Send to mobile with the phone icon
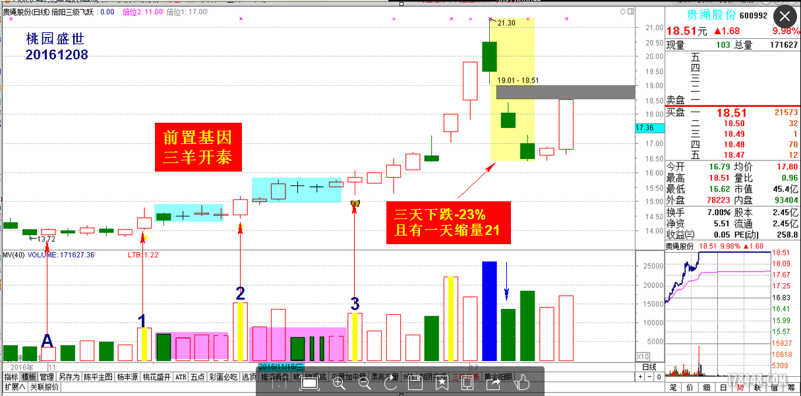Viewport: 801px width, 396px height. pos(467,382)
